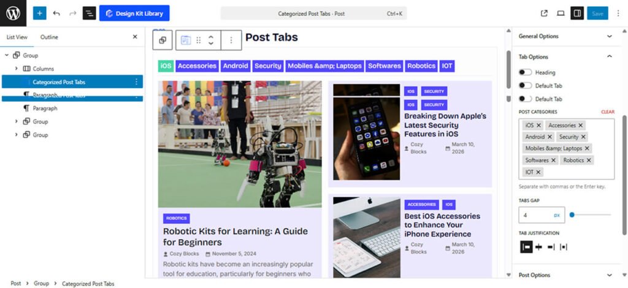The image size is (628, 288).
Task: Open the Design Kit Library
Action: 134,13
